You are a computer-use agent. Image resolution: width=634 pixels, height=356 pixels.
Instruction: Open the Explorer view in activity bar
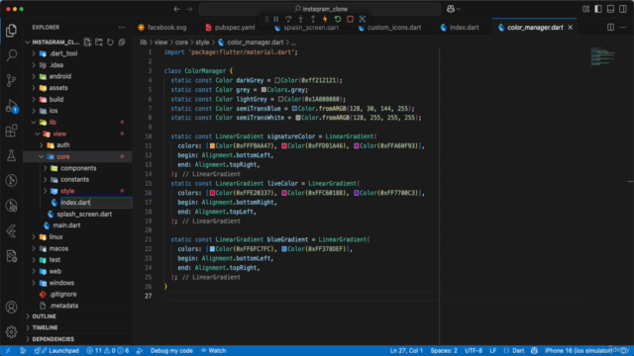tap(11, 31)
